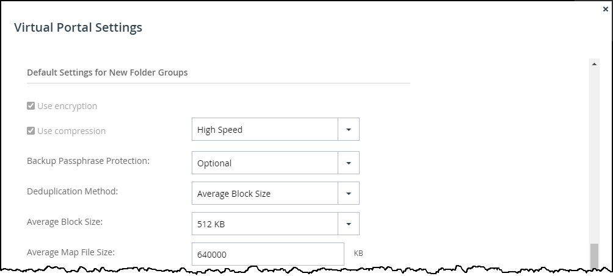Image resolution: width=613 pixels, height=276 pixels.
Task: Expand the Deduplication Method dropdown arrow
Action: tap(349, 194)
